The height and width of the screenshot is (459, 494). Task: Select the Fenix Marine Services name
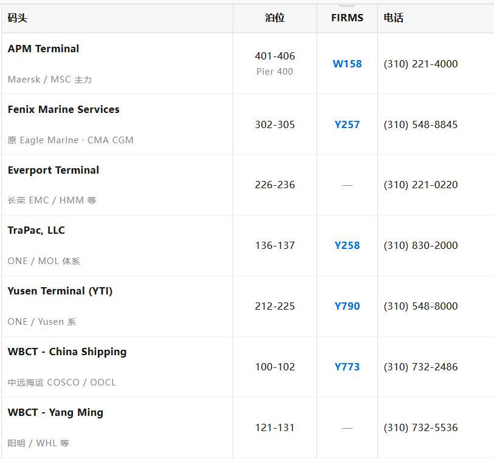pyautogui.click(x=64, y=109)
